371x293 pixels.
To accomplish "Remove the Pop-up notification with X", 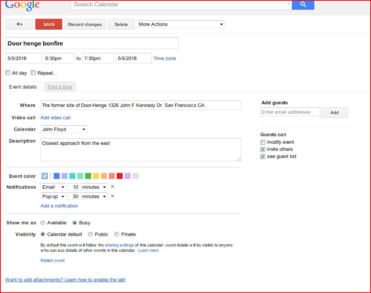I will click(113, 196).
